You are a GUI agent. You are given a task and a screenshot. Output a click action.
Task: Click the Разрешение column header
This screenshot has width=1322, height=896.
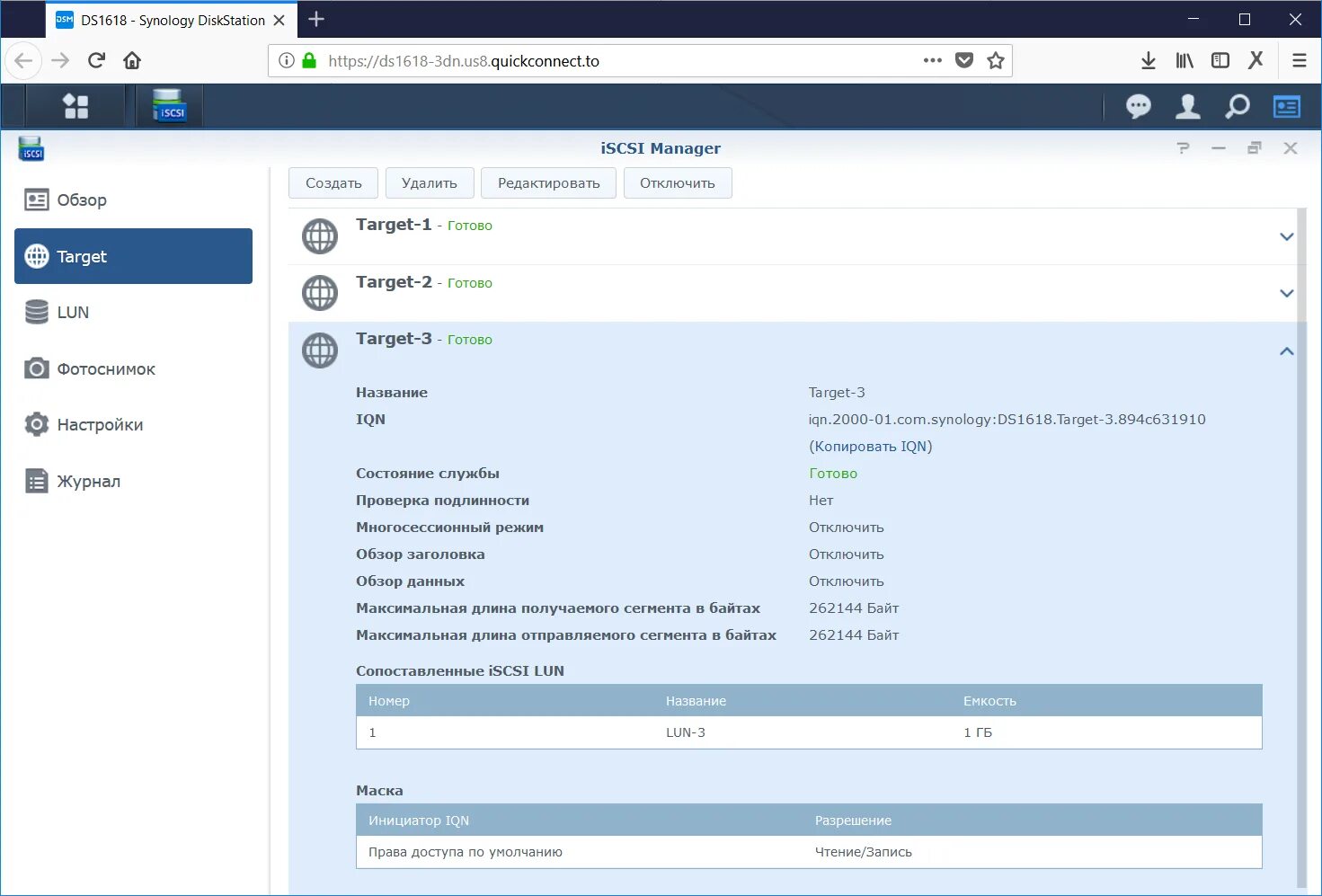pos(853,821)
